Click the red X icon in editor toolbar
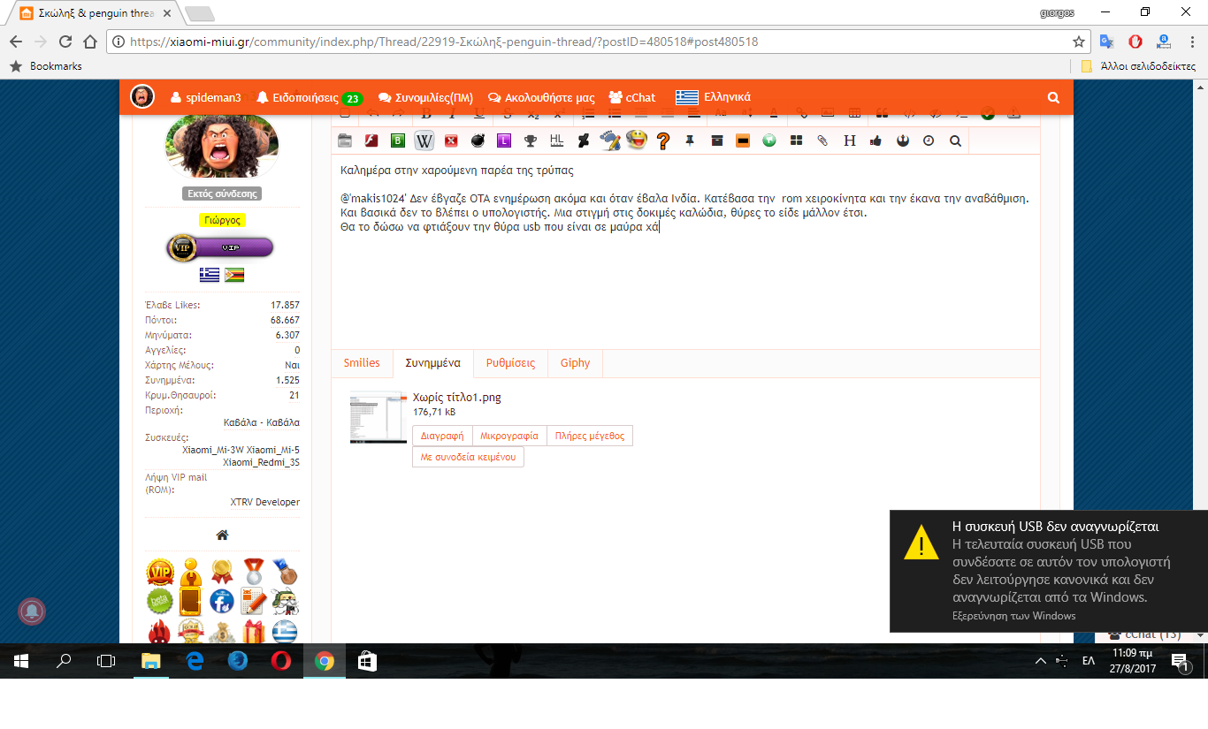Viewport: 1208px width, 729px height. coord(451,140)
